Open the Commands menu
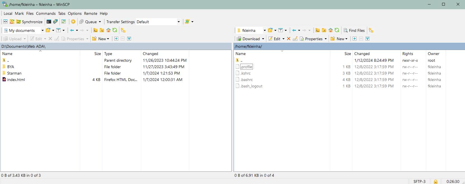Image resolution: width=465 pixels, height=184 pixels. point(46,13)
